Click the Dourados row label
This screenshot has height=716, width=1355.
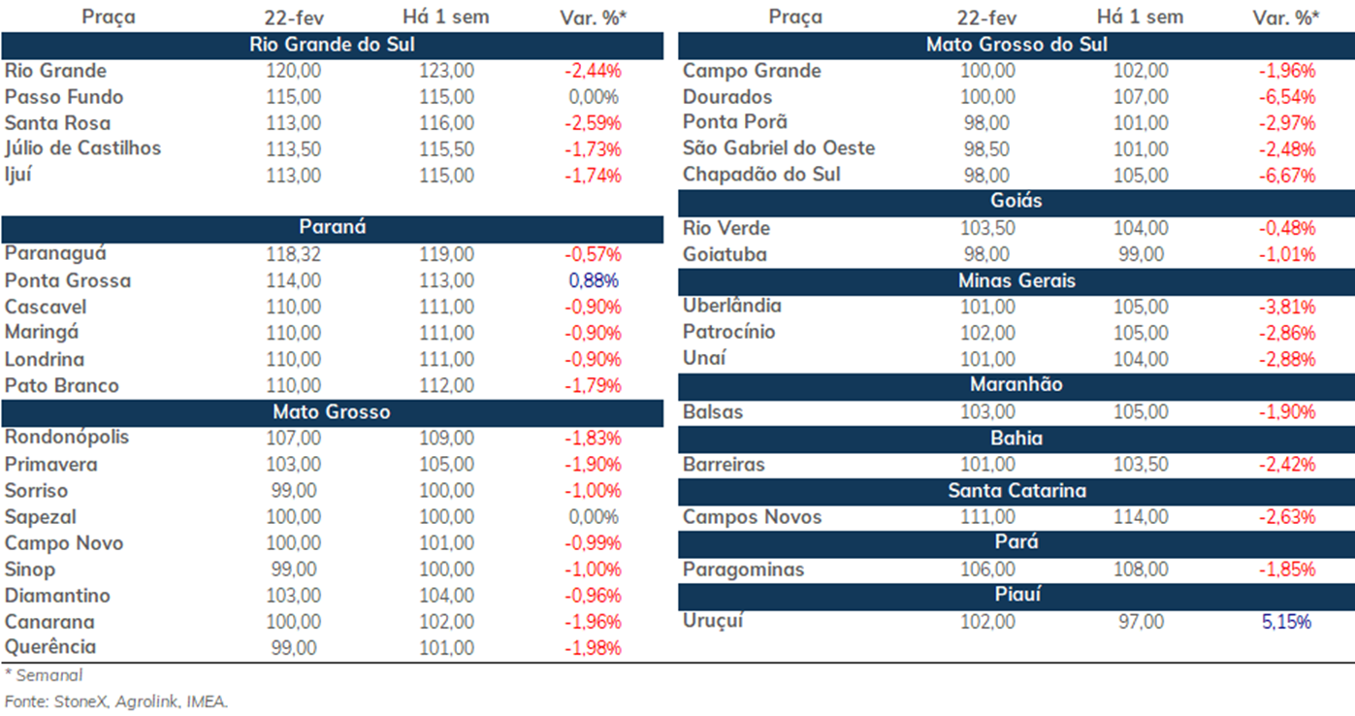coord(727,97)
